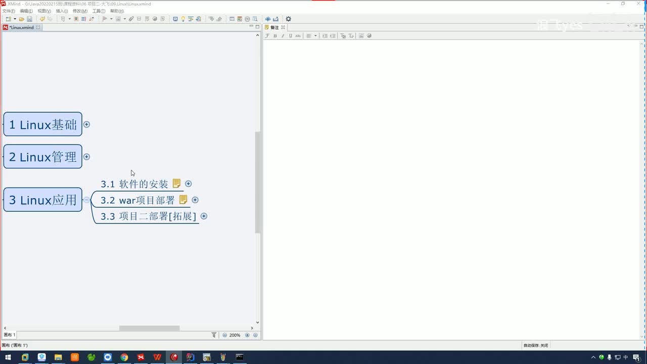This screenshot has width=647, height=364.
Task: Open the 文件 menu
Action: [x=9, y=11]
